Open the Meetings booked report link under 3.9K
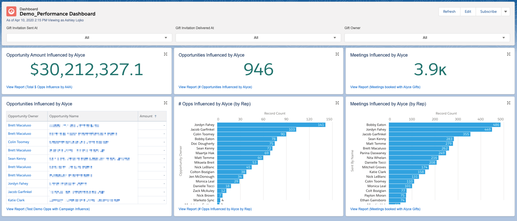Viewport: 517px width, 221px height. click(385, 87)
